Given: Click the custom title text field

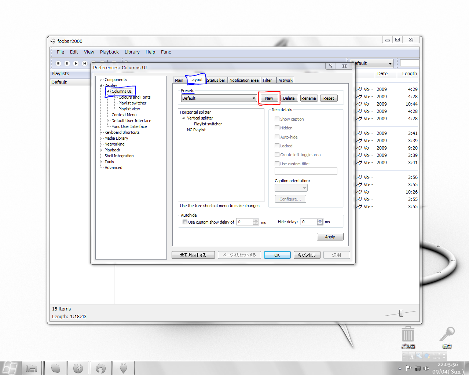Looking at the screenshot, I should click(x=306, y=171).
